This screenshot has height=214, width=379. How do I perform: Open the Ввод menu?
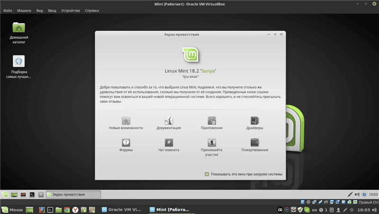pos(52,10)
